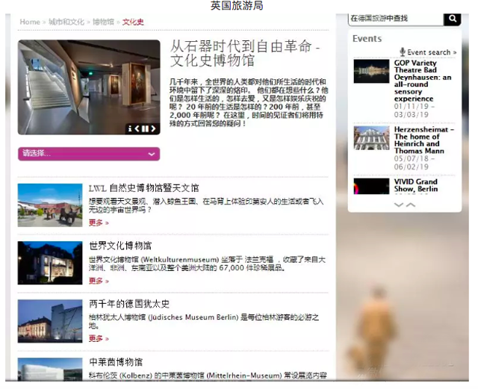The height and width of the screenshot is (389, 478).
Task: Open 两千年的德国犹太史 title
Action: 129,304
